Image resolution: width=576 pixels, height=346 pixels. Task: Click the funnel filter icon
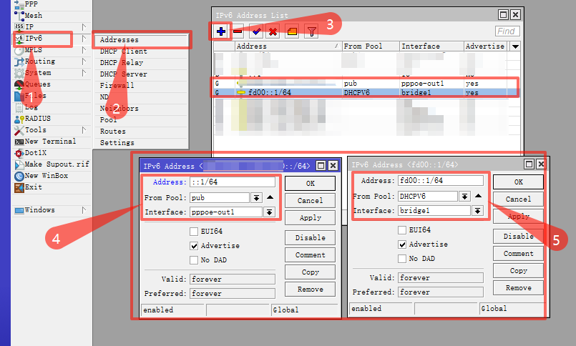coord(311,31)
